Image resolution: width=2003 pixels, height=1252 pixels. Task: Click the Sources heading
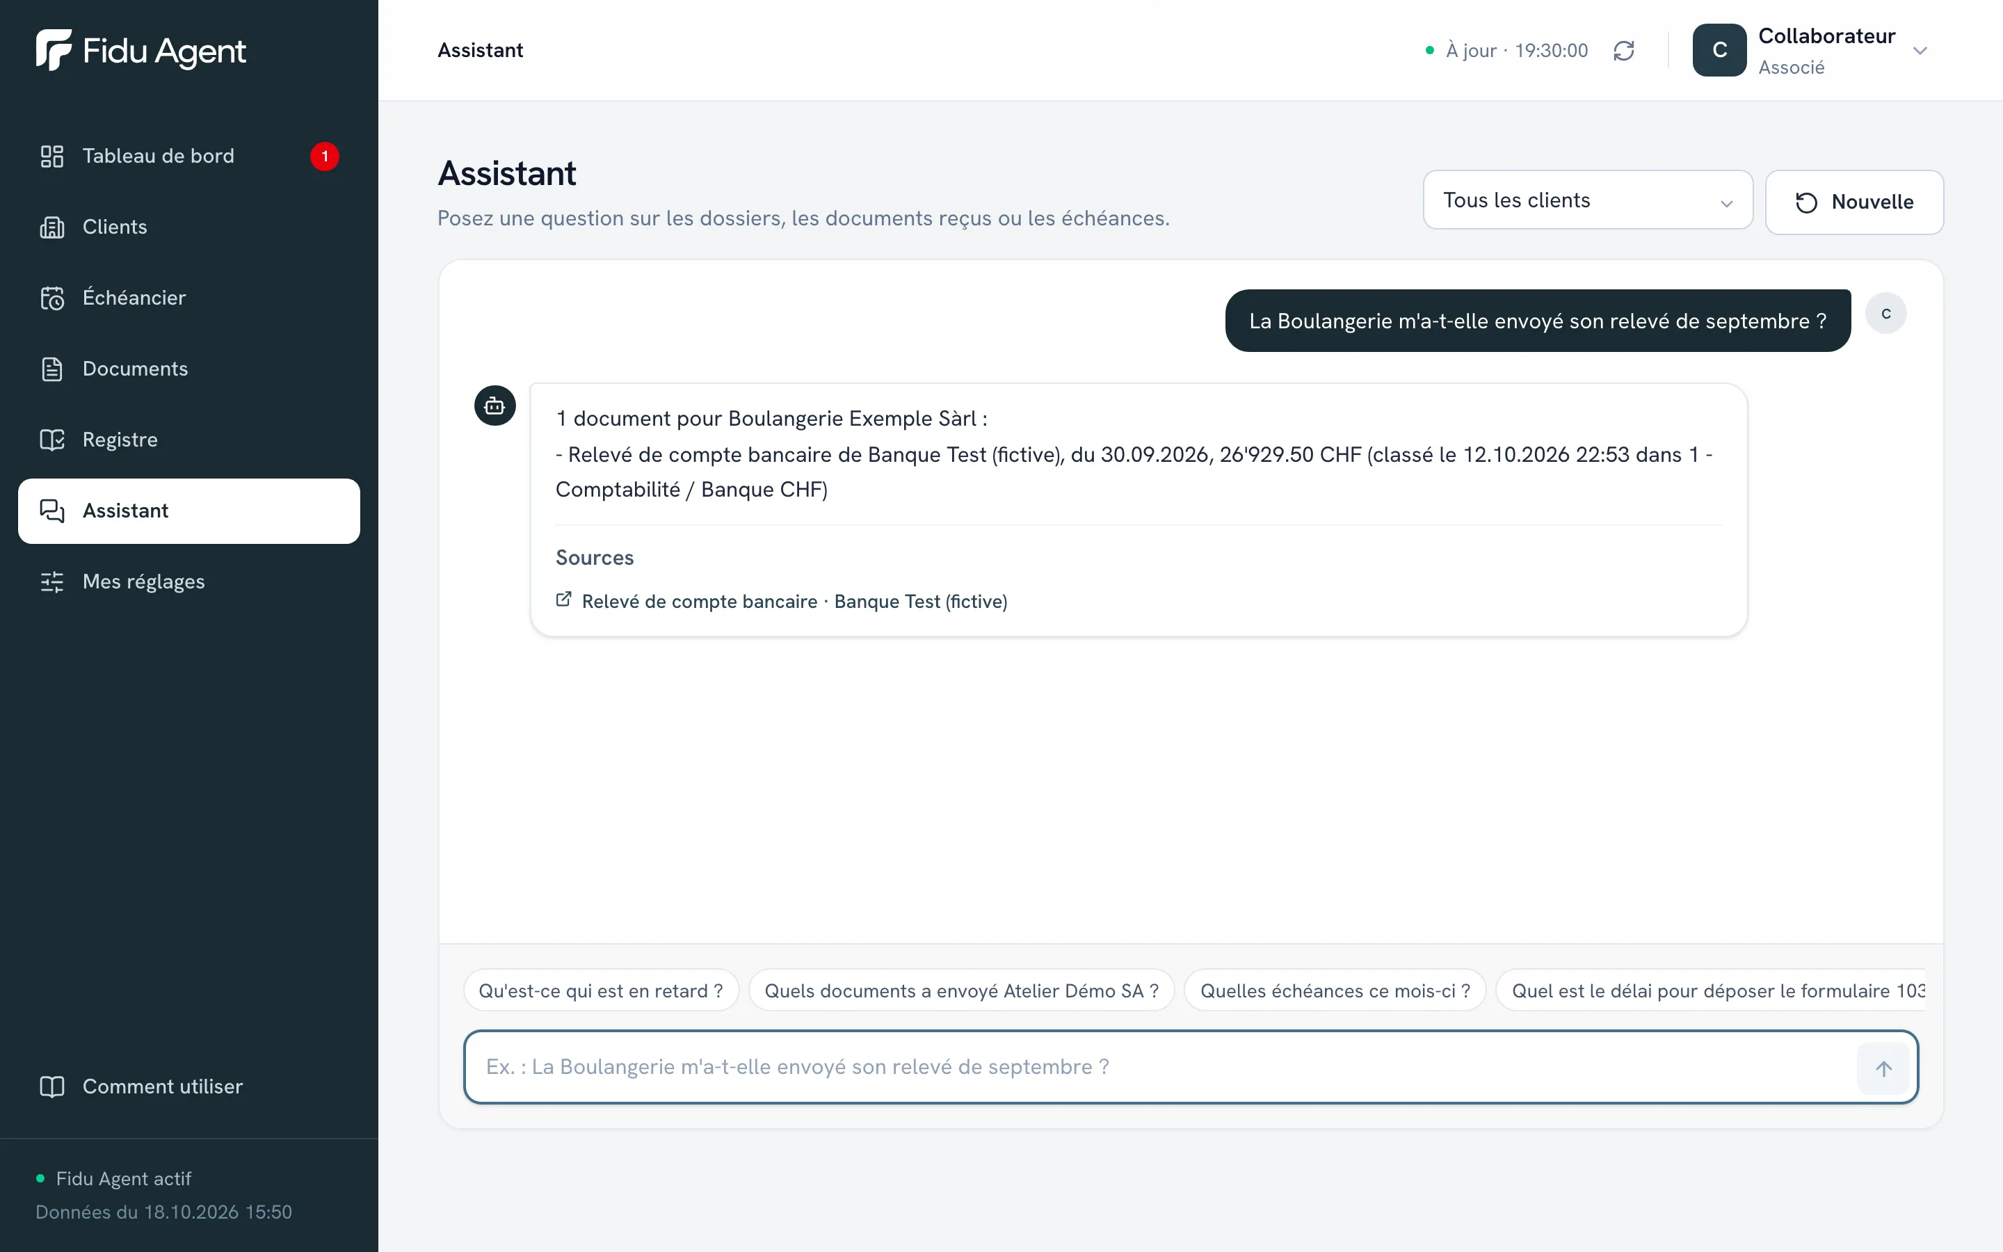point(595,558)
